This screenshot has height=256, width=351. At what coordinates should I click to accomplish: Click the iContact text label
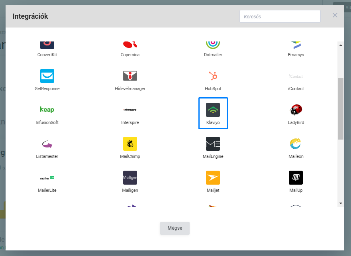[x=296, y=89]
